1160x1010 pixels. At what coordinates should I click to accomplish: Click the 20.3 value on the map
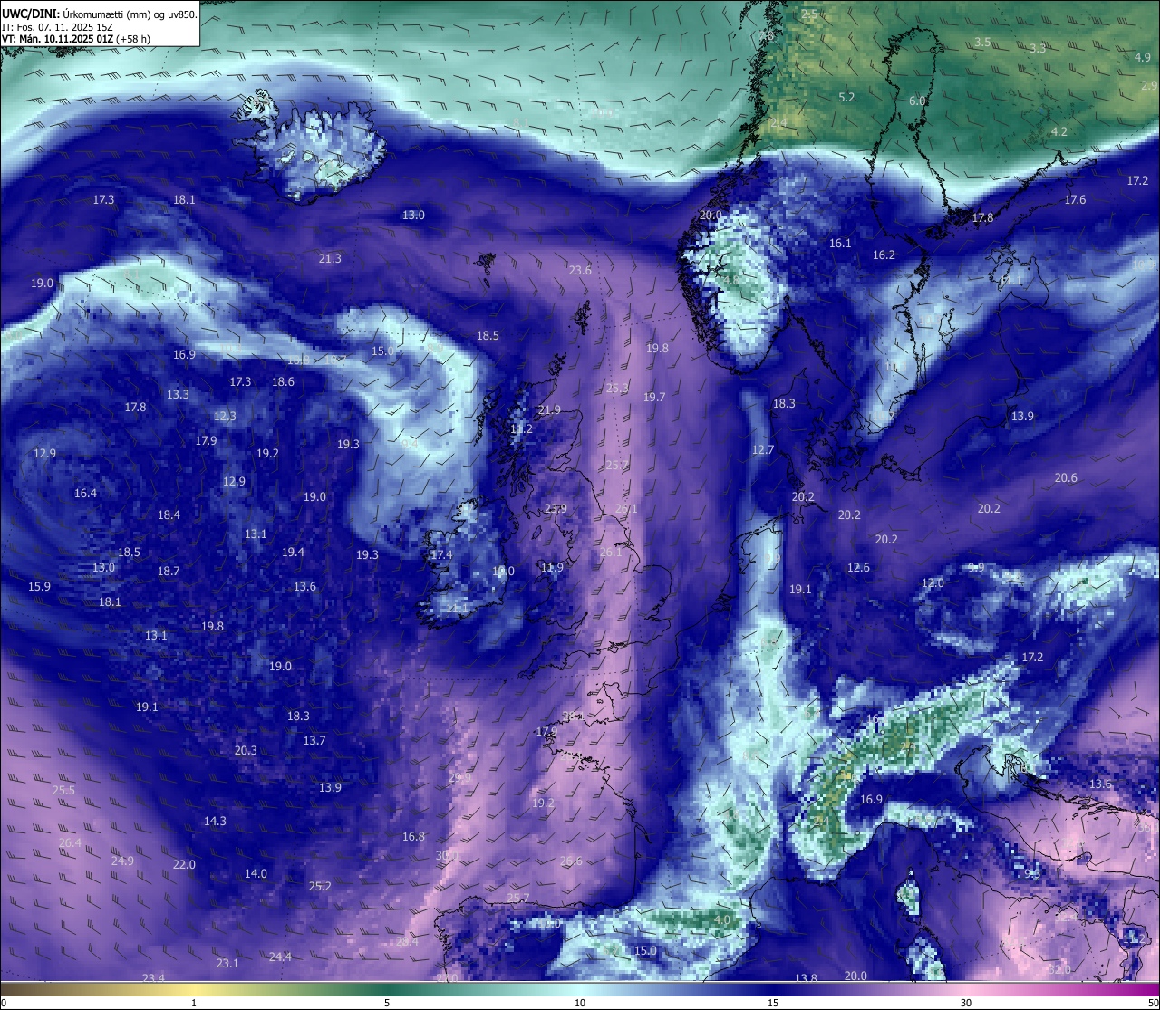point(246,750)
